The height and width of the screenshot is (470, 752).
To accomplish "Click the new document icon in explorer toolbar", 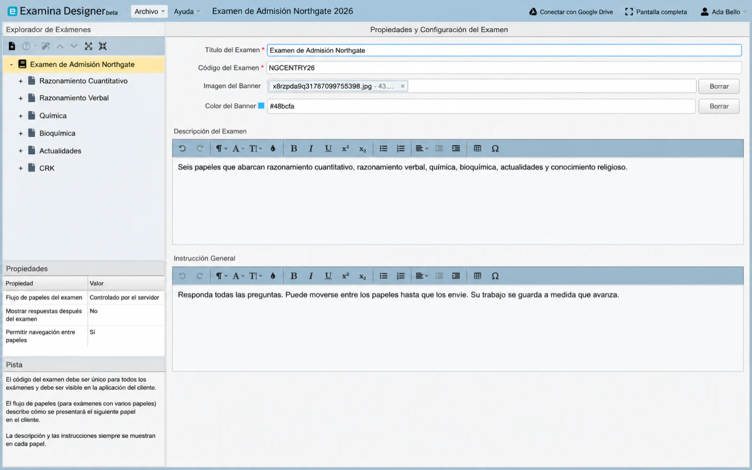I will coord(12,46).
